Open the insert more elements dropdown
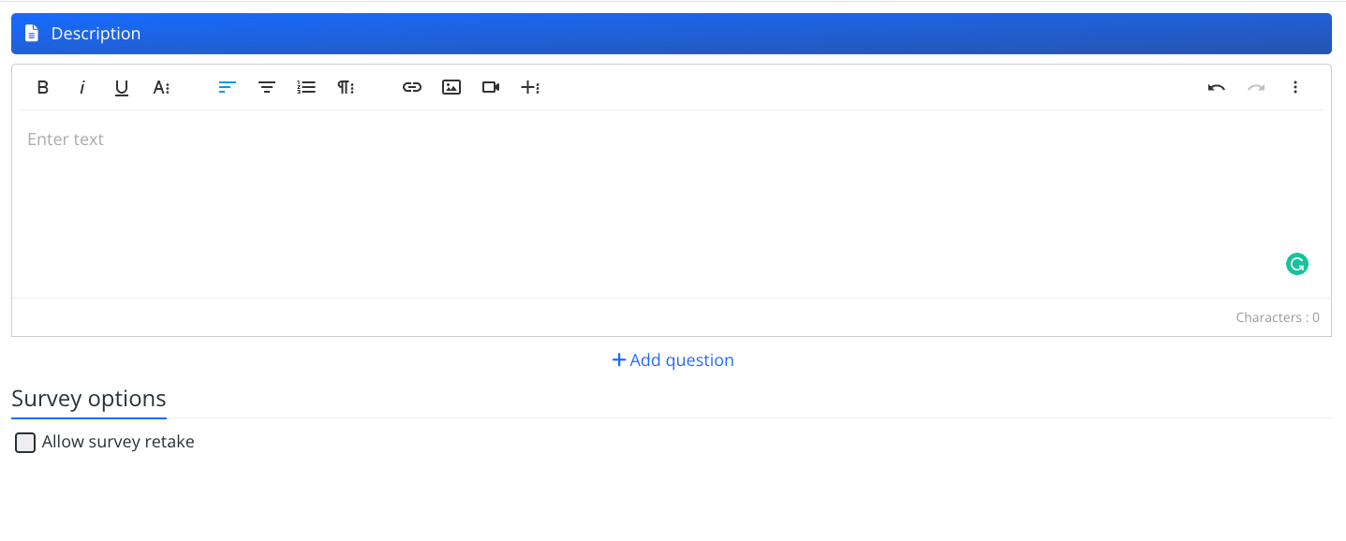This screenshot has height=541, width=1346. click(x=531, y=87)
